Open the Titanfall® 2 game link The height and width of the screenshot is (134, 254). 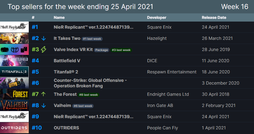coord(66,72)
